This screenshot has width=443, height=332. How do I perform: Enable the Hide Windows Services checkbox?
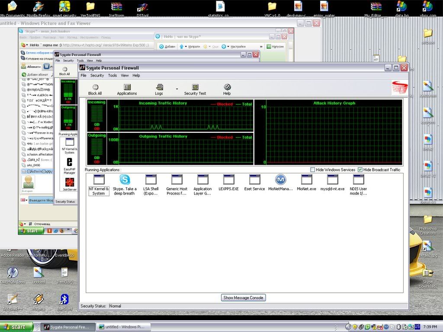pos(312,169)
